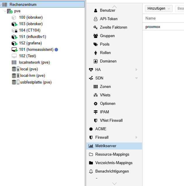Screen dimensions: 184x186
Task: Click the Gruppen group icon
Action: (96, 36)
